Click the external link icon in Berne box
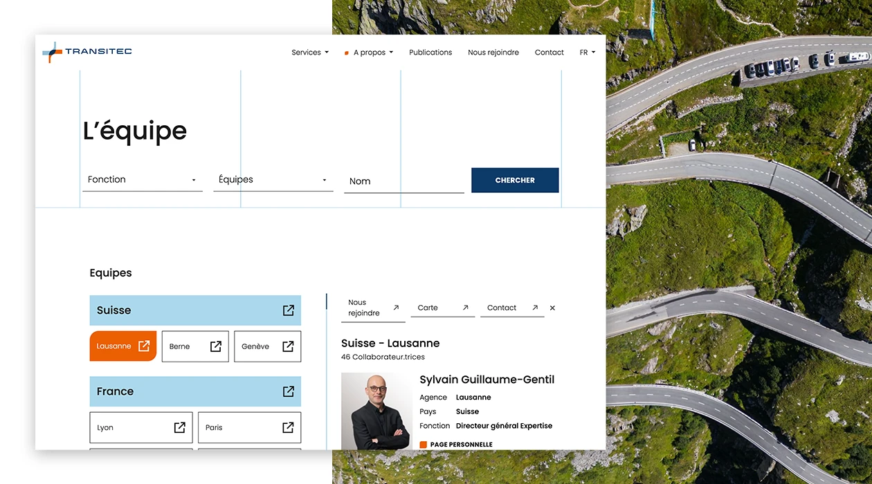 [x=216, y=346]
